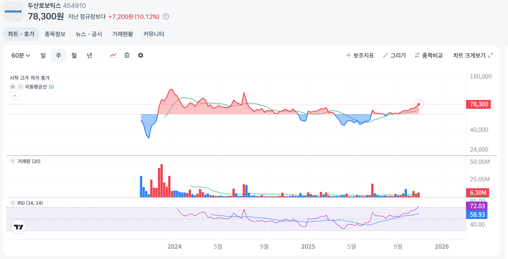Viewport: 508px width, 259px height.
Task: Add an indicator via 보조지표
Action: (x=360, y=55)
